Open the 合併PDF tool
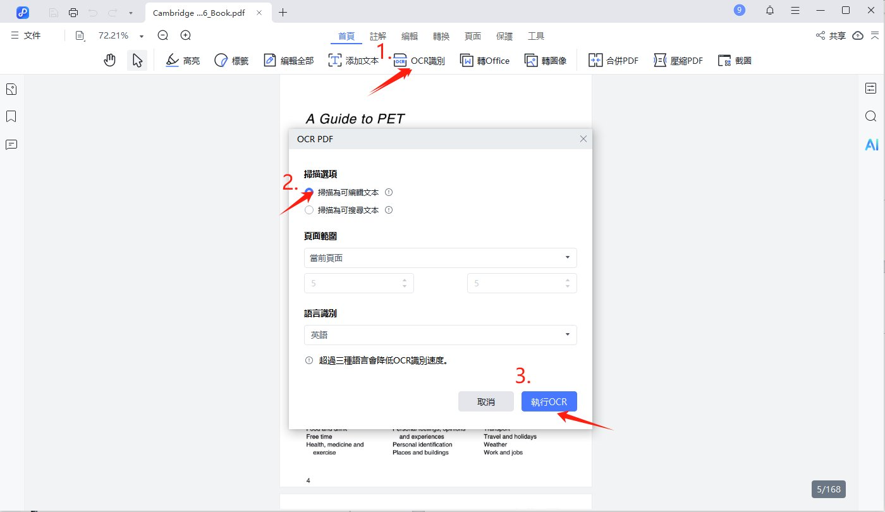 [x=613, y=60]
